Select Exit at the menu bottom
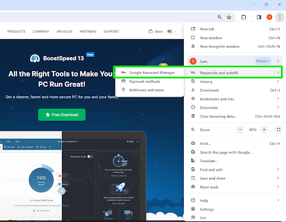This screenshot has height=222, width=286. tap(235, 218)
